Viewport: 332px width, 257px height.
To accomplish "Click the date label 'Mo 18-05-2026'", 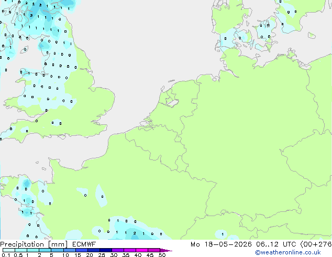I will pos(221,244).
